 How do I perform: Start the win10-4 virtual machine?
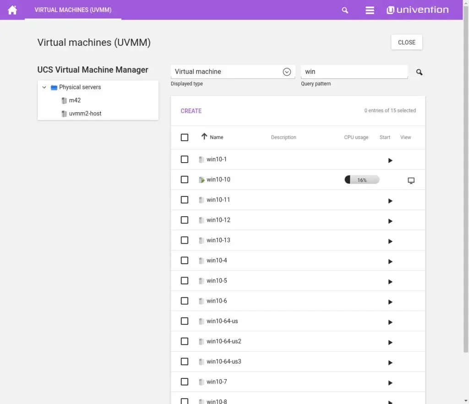(390, 262)
